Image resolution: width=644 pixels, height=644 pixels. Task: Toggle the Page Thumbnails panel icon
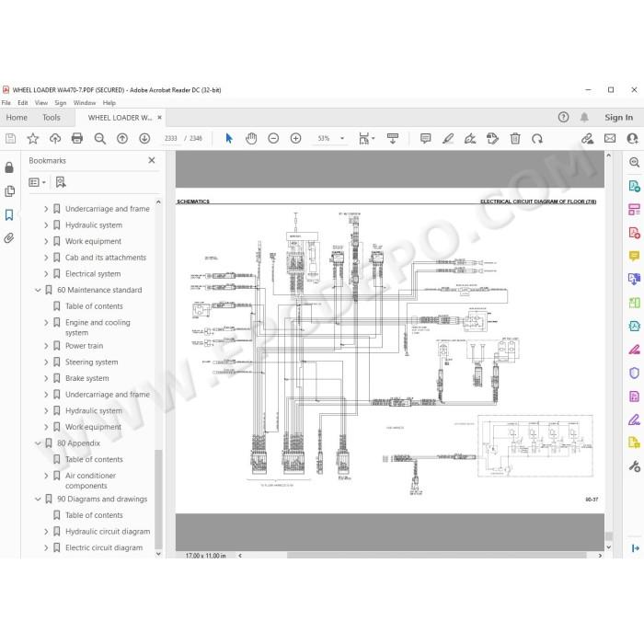(9, 191)
